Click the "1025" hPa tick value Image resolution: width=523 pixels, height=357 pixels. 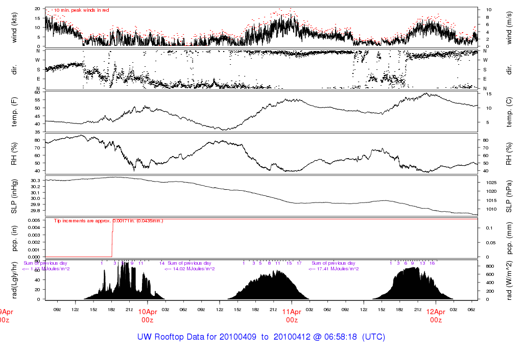pyautogui.click(x=491, y=183)
